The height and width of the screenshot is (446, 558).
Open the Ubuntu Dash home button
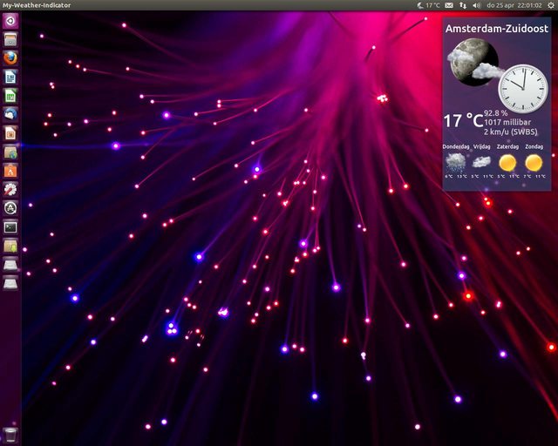click(x=10, y=21)
